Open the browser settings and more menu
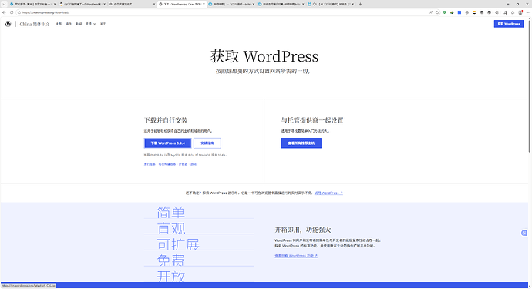This screenshot has width=532, height=289. point(527,12)
